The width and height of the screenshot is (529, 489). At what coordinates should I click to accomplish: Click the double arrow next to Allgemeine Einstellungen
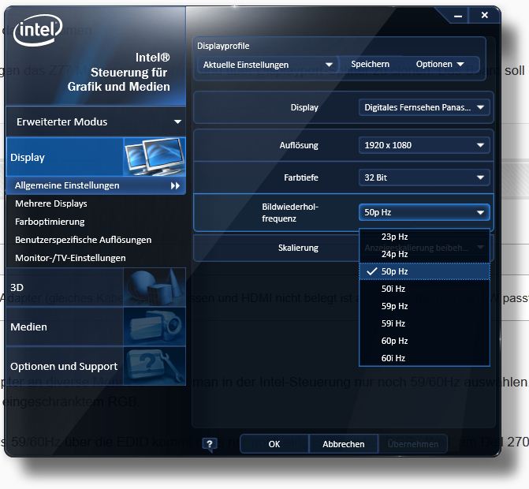175,185
